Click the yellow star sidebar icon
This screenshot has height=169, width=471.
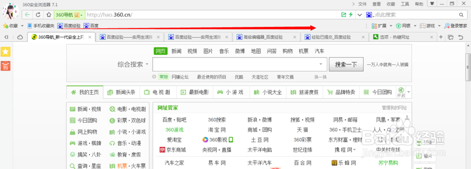6,52
